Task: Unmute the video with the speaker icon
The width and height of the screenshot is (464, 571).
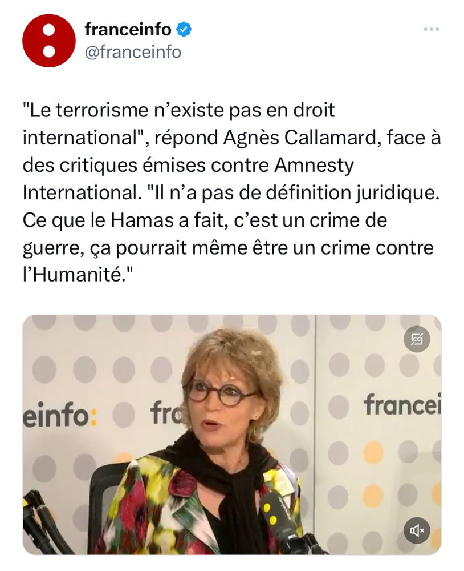Action: pos(417,530)
